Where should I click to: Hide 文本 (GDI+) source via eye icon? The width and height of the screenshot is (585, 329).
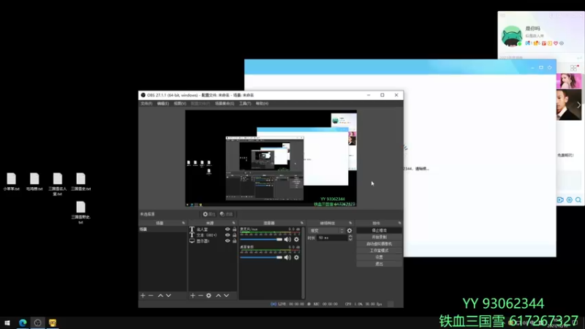[x=227, y=235]
